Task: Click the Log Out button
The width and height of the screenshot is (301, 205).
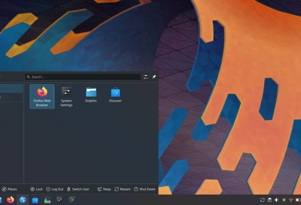Action: (x=55, y=189)
